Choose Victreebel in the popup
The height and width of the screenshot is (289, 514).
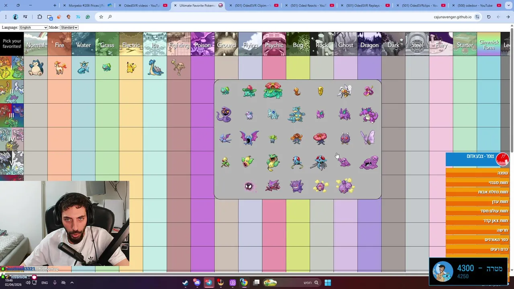[273, 162]
